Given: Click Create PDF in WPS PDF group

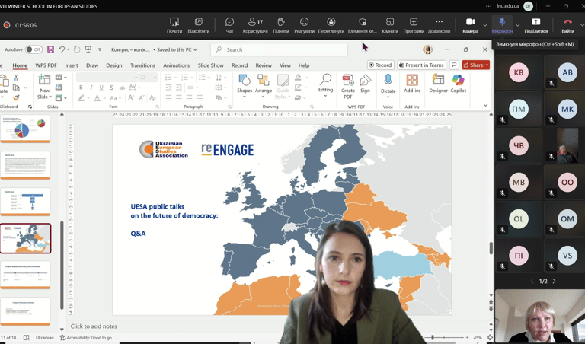Looking at the screenshot, I should pos(347,87).
